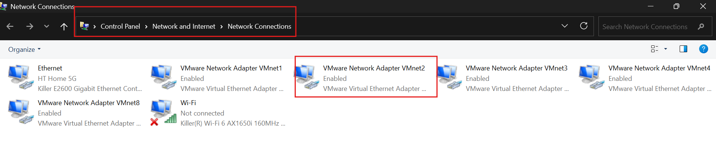Select the VMnet4 adapter icon
This screenshot has height=161, width=716.
(590, 76)
